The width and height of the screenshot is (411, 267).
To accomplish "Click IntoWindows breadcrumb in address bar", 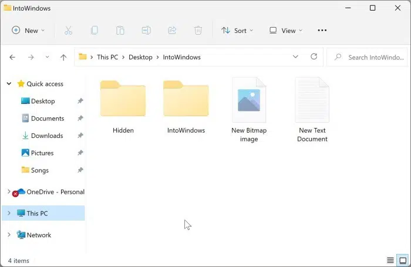I will [x=181, y=57].
